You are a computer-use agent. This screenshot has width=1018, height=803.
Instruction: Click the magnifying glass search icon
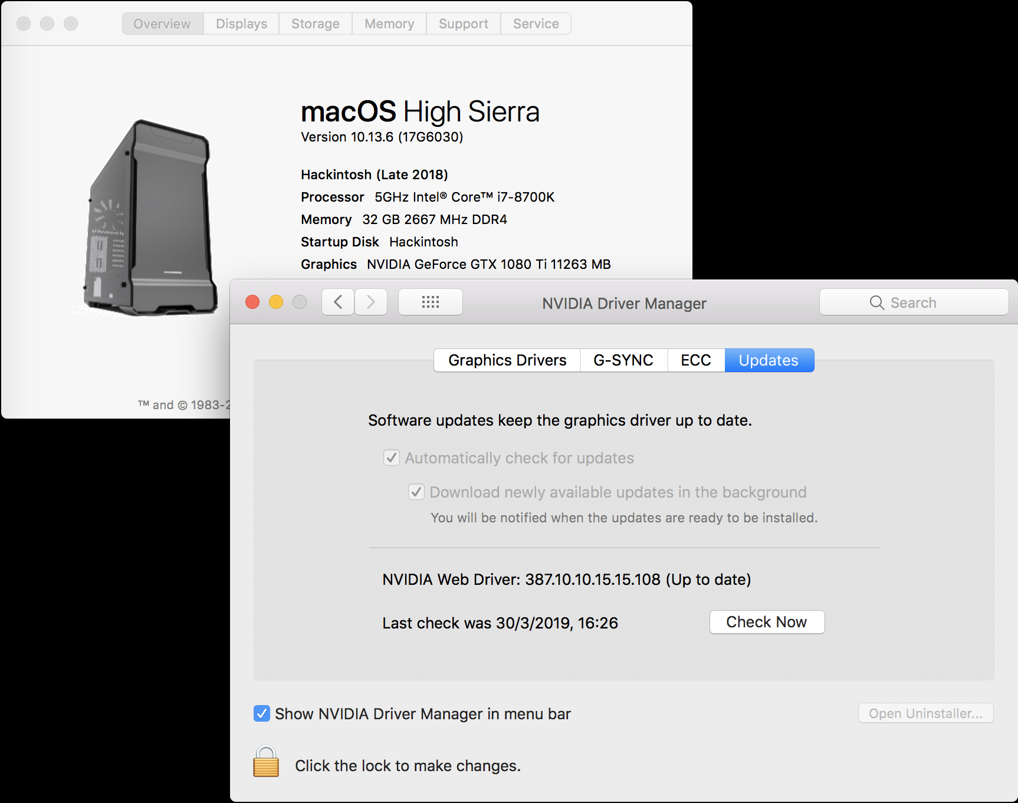click(x=877, y=302)
